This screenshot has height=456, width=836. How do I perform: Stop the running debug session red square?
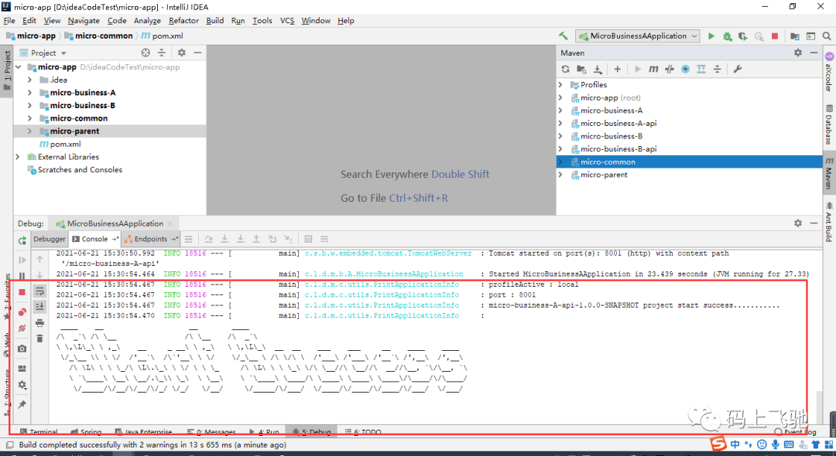[x=22, y=292]
